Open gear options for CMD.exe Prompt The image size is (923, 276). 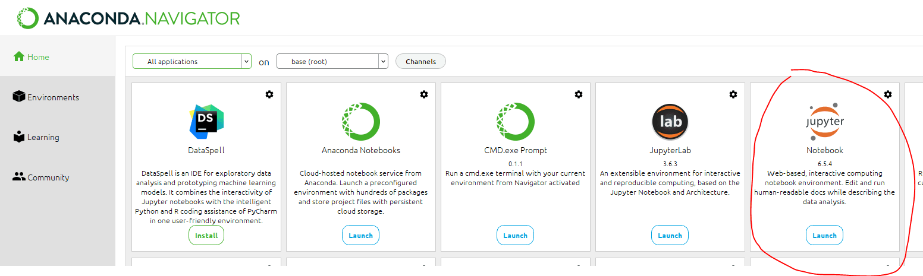pyautogui.click(x=579, y=94)
